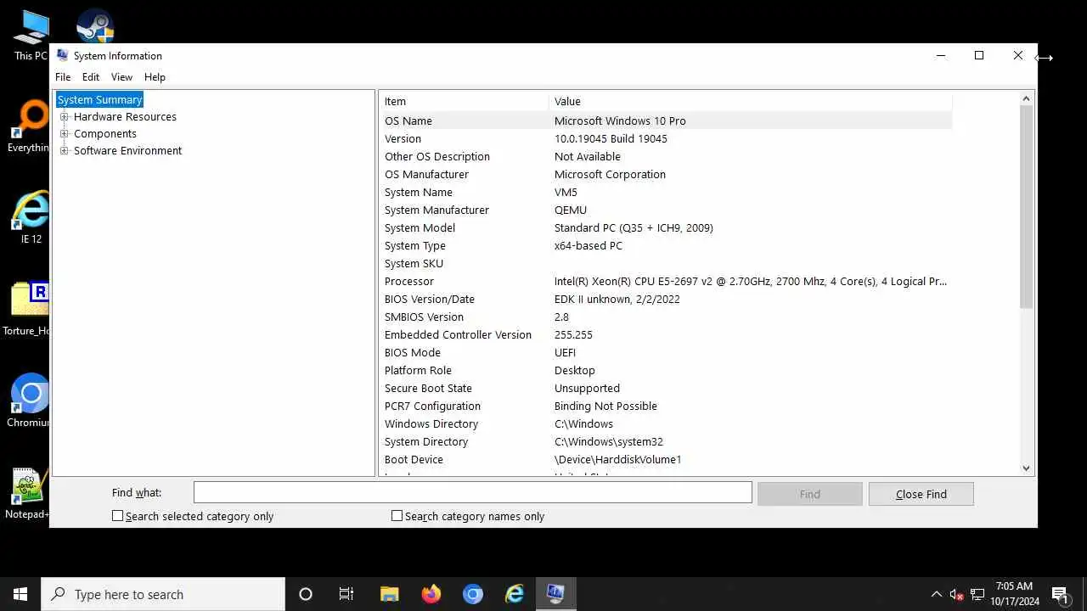Expand the Components tree node
1087x611 pixels.
pyautogui.click(x=64, y=134)
